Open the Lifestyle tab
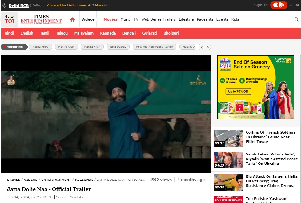Screen dimensions: 301x203 click(186, 19)
